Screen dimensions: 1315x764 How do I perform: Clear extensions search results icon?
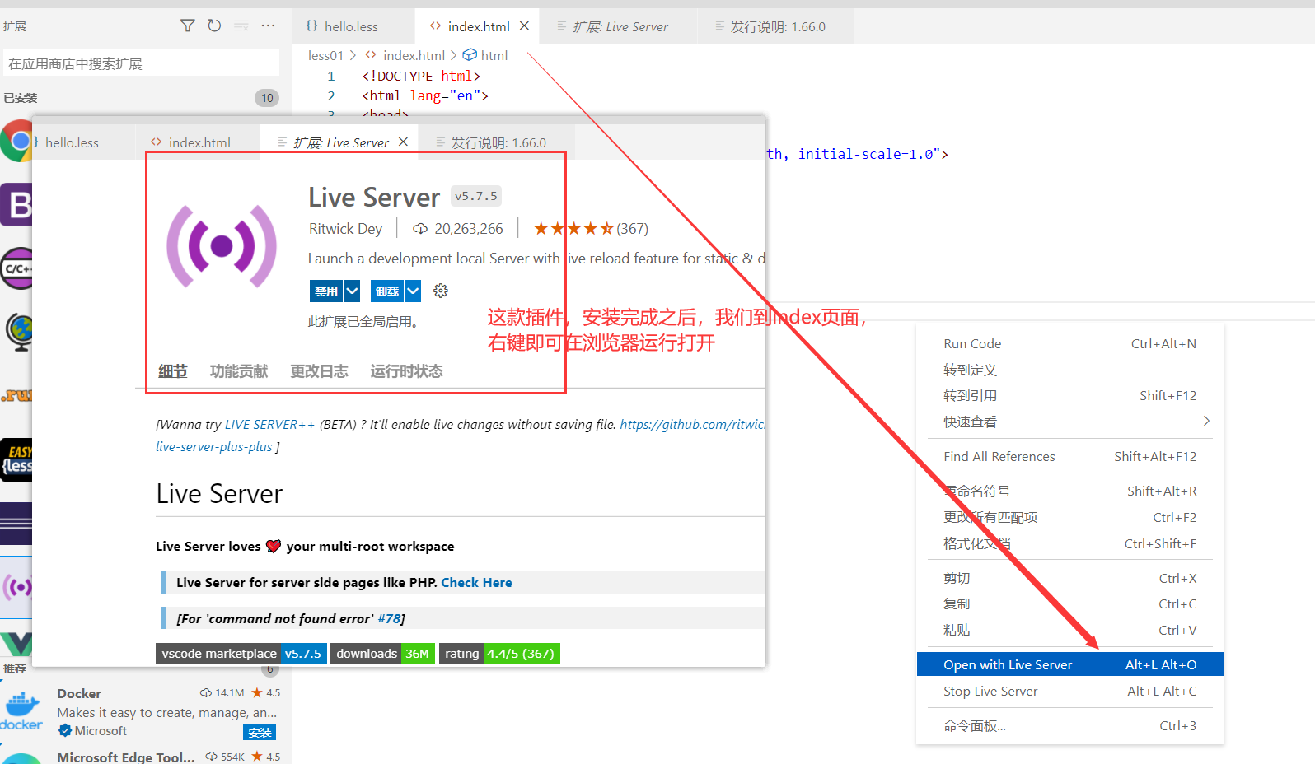(x=241, y=26)
